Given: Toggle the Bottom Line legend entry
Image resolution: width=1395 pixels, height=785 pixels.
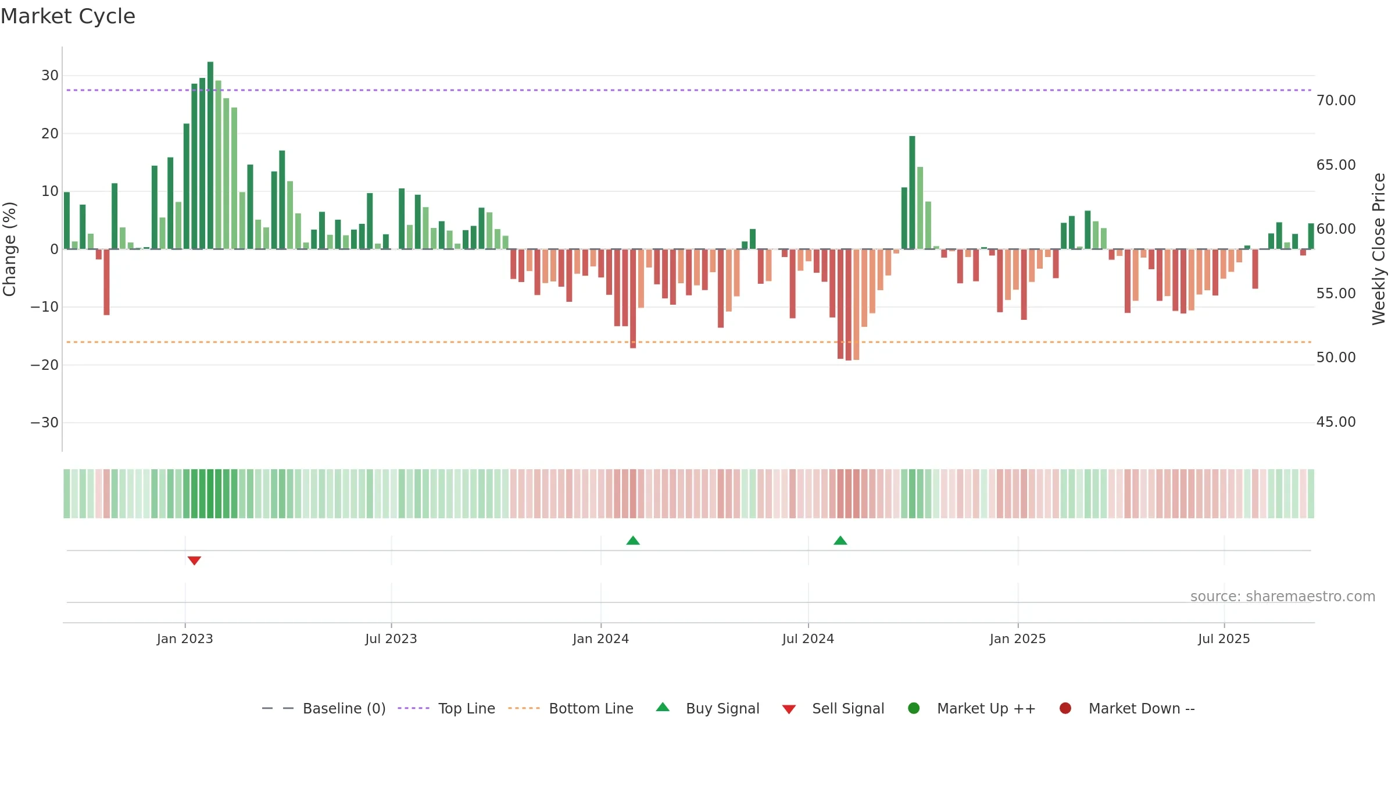Looking at the screenshot, I should [570, 708].
